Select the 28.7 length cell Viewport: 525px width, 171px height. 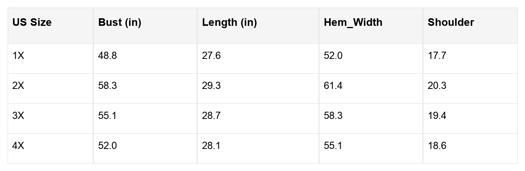pos(211,116)
